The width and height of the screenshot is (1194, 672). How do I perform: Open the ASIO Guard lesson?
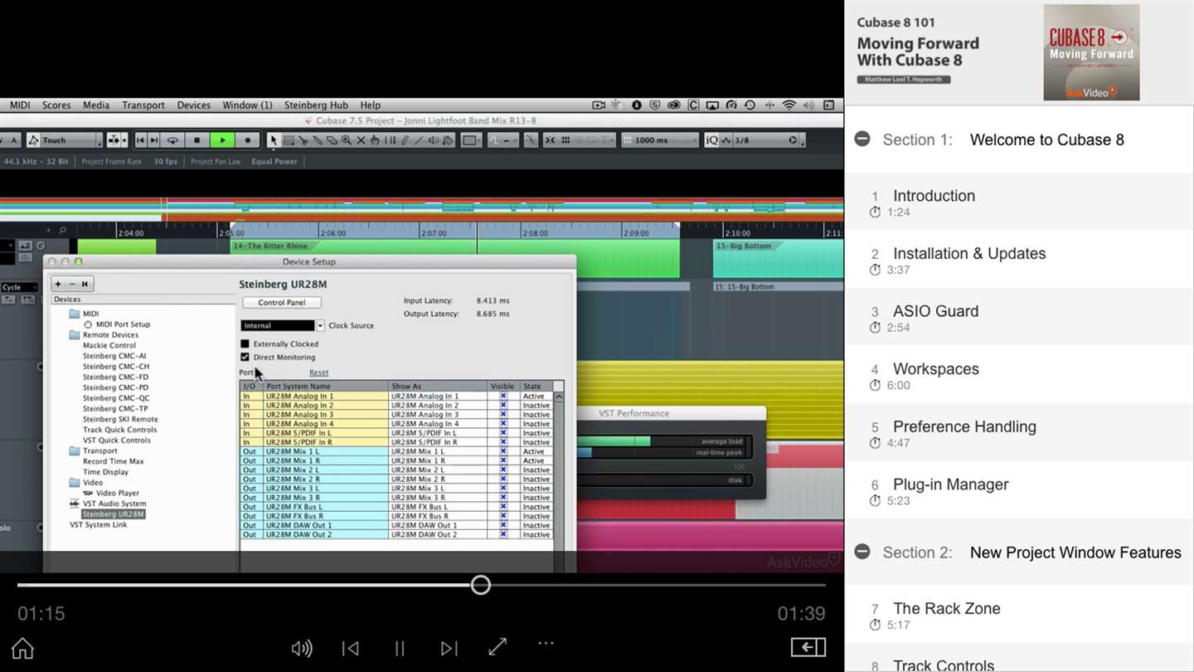pos(1018,317)
